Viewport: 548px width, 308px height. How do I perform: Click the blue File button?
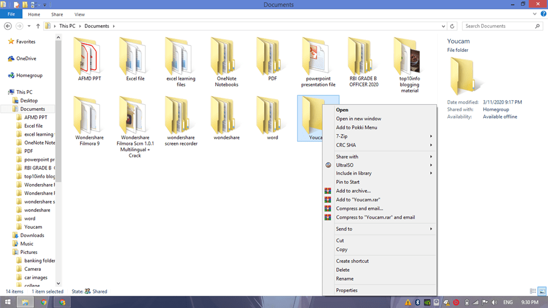[x=11, y=14]
